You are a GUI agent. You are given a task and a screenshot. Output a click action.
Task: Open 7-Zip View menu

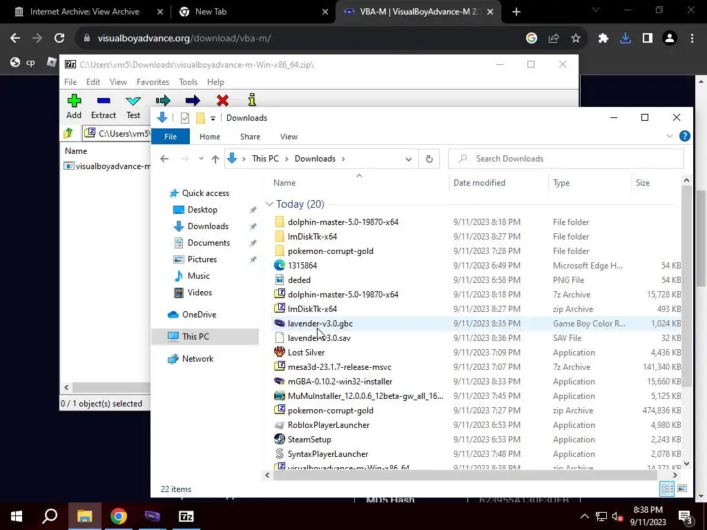[x=118, y=82]
